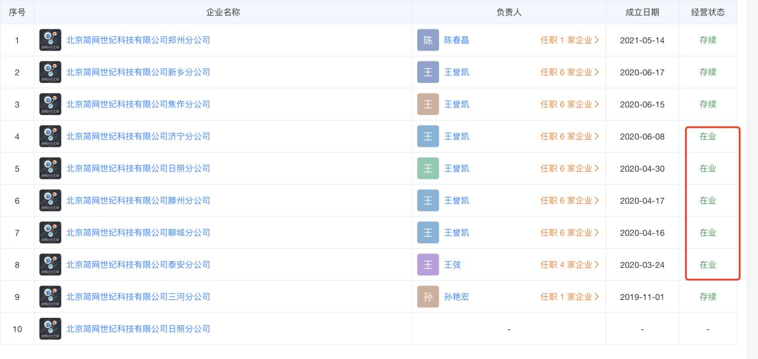Screen dimensions: 758x359
Task: Click the company logo beside 新乡分公司
Action: coord(50,72)
